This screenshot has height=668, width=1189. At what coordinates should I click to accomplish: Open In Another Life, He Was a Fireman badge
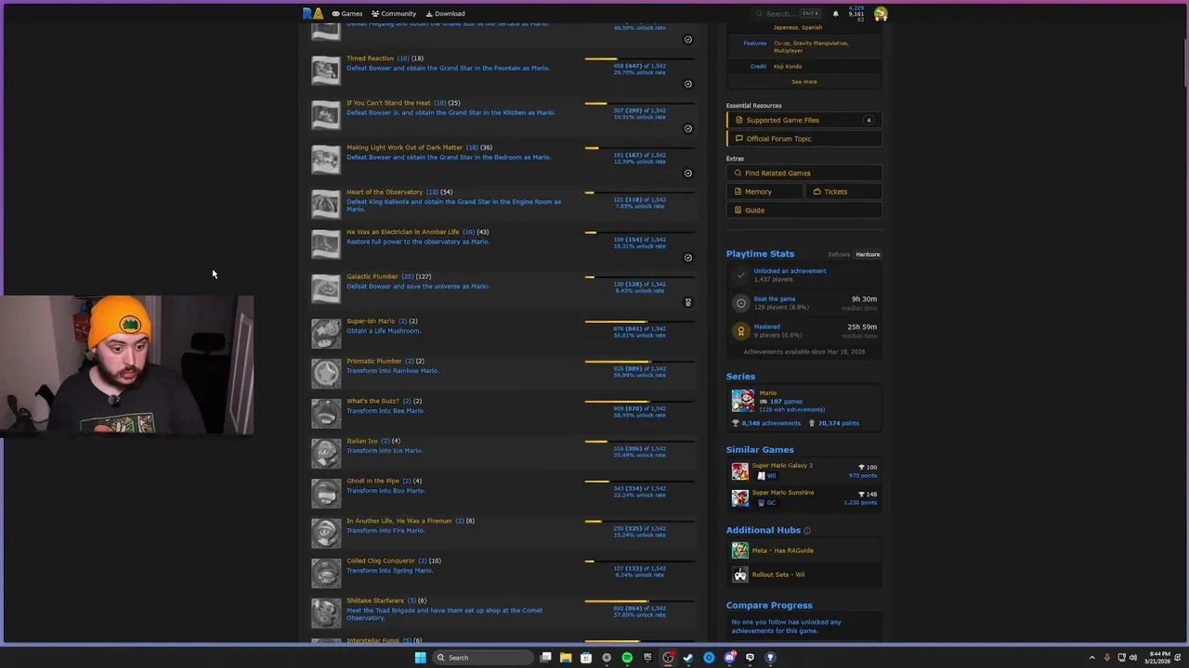click(325, 533)
